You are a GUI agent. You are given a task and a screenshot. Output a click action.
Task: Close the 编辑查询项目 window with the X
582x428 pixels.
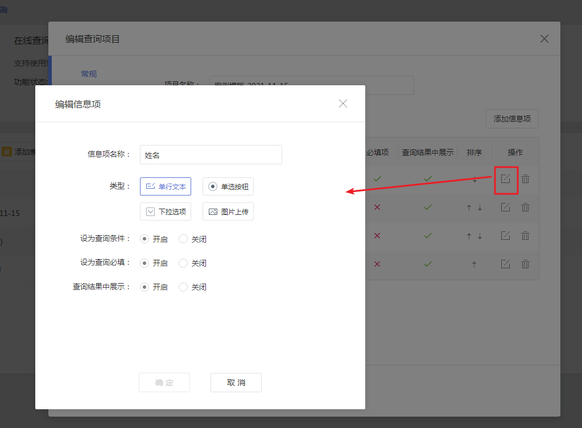[544, 39]
